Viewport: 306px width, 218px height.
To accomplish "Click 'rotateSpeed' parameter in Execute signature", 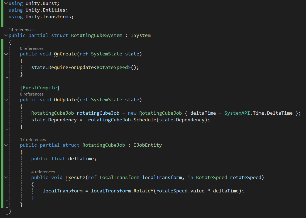I will (246, 177).
